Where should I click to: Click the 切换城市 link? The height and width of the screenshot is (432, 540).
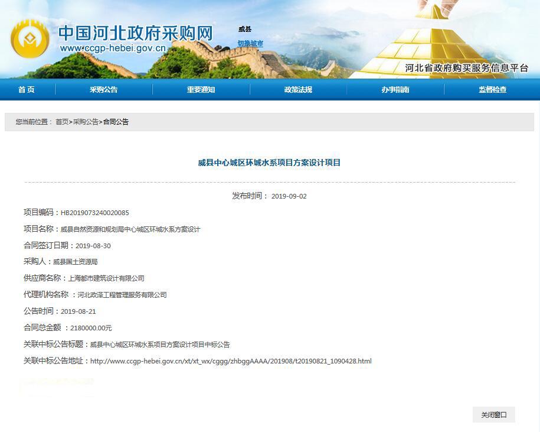point(250,44)
